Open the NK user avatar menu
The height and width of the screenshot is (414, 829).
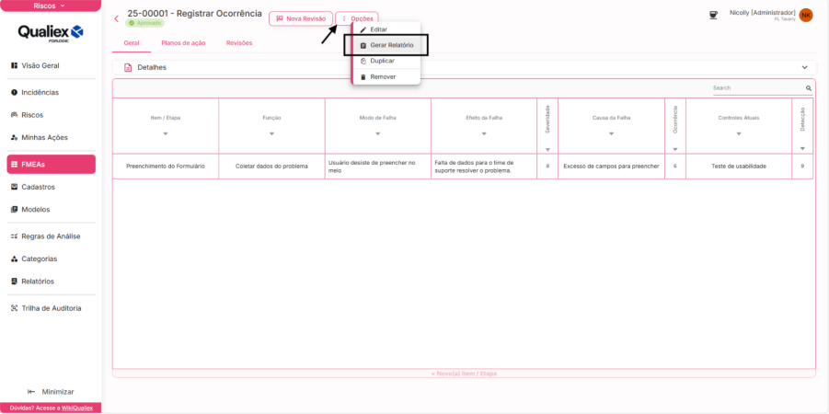coord(806,15)
